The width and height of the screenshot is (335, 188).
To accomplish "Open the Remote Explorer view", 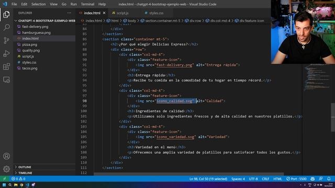I will [x=6, y=80].
